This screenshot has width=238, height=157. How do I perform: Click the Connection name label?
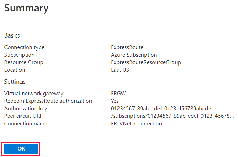coord(26,124)
